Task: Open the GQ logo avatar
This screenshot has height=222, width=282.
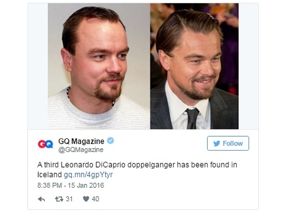Action: coord(46,144)
